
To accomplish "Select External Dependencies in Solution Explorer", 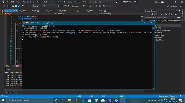I will (162, 30).
